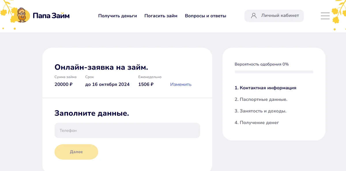The image size is (346, 171).
Task: Open Получить деньги menu item
Action: point(118,16)
